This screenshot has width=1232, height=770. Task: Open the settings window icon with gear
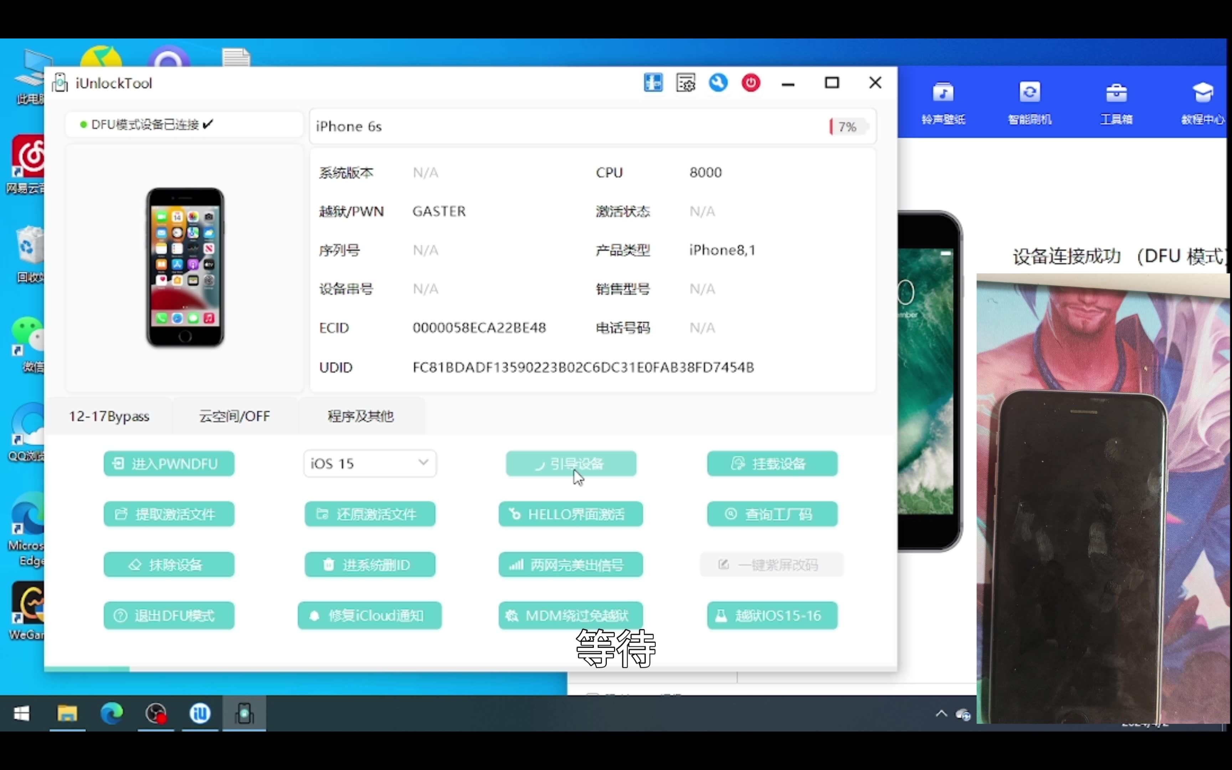coord(686,82)
